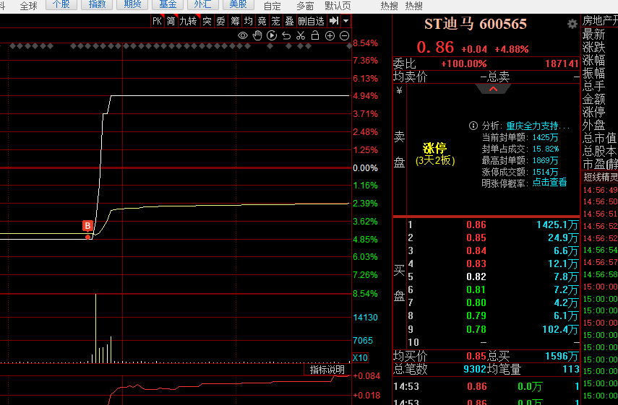Toggle the eye visibility icon in chart toolbar

coord(243,36)
